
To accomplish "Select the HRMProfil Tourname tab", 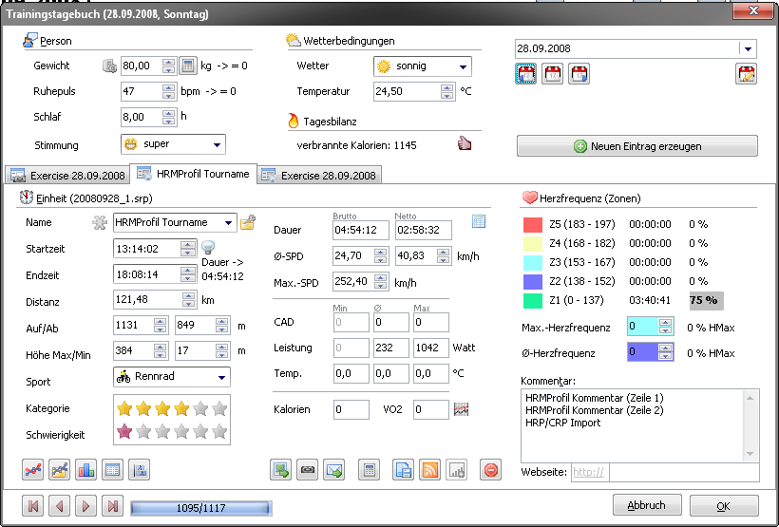I will pyautogui.click(x=193, y=174).
